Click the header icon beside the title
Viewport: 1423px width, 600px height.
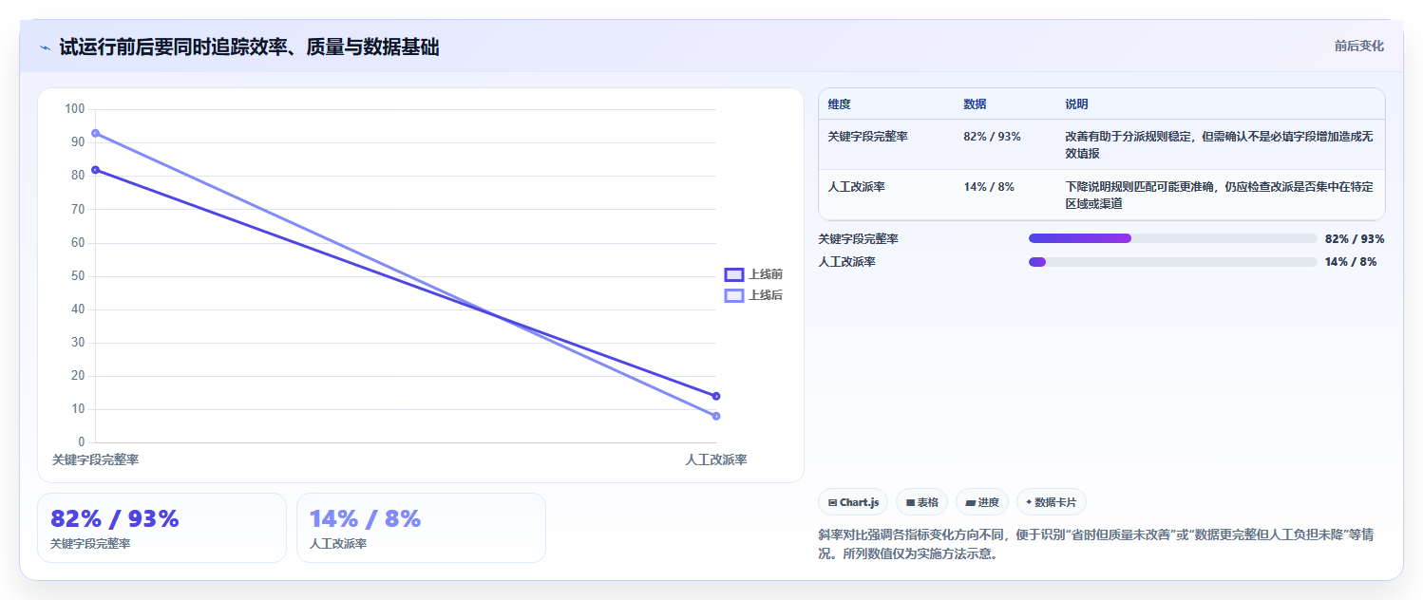[45, 47]
